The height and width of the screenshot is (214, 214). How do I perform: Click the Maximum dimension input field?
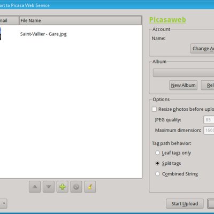click(209, 131)
